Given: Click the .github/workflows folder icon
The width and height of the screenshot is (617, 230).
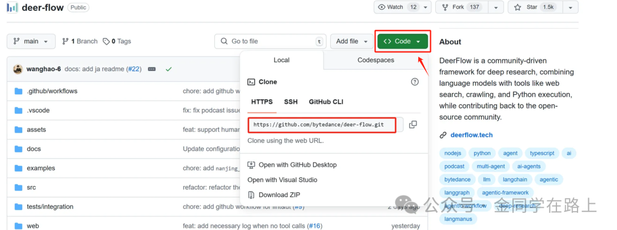Looking at the screenshot, I should 18,91.
